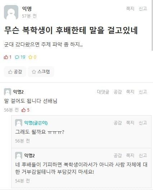Image resolution: width=153 pixels, height=190 pixels.
Task: Click the page's vertical scrollbar thumb
Action: point(152,25)
